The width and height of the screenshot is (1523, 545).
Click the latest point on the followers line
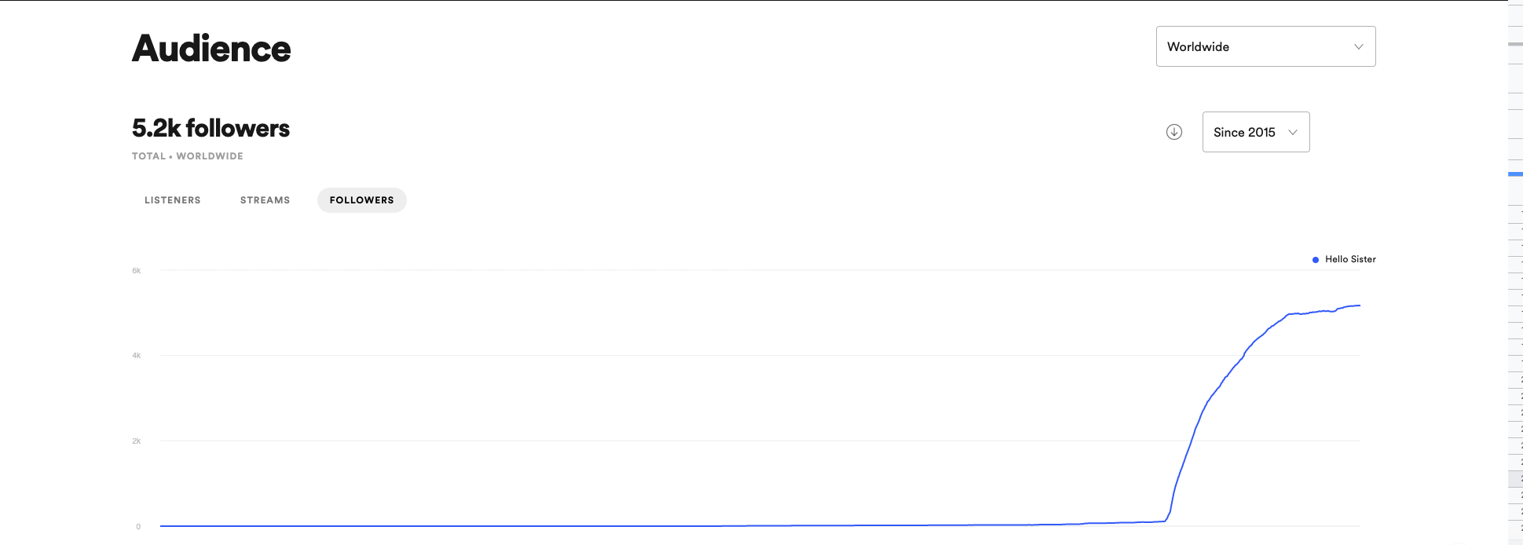(x=1360, y=305)
